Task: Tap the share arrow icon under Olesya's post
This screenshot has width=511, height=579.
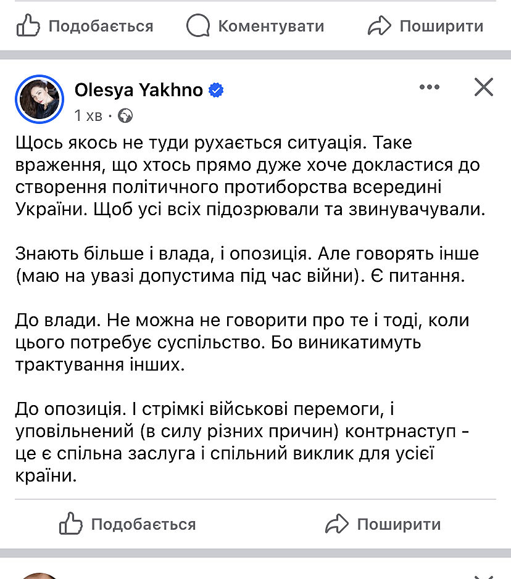Action: (337, 524)
